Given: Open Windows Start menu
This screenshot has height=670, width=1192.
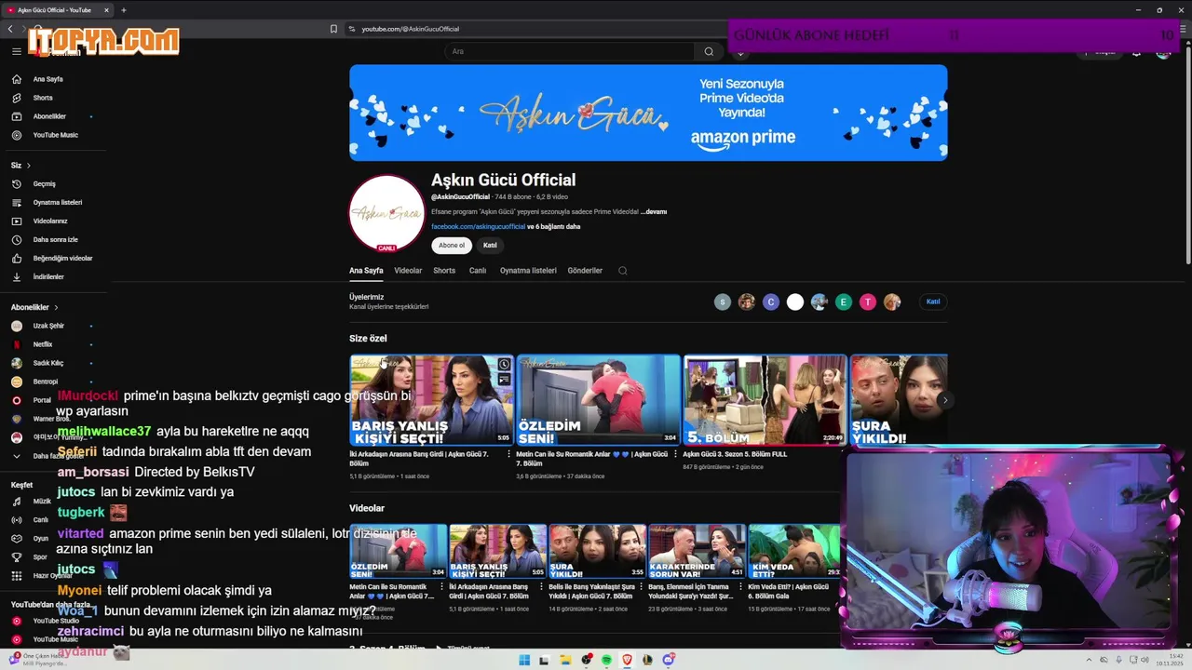Looking at the screenshot, I should point(524,660).
